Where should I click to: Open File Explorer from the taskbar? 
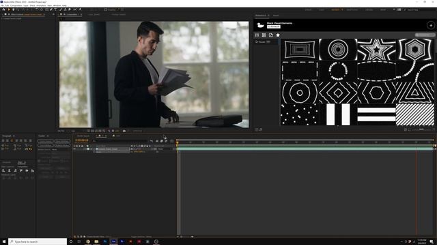[x=96, y=242]
